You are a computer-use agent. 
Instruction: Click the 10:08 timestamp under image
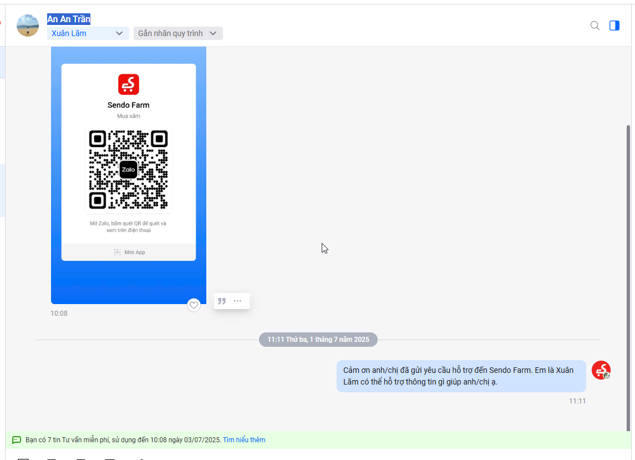pos(59,314)
